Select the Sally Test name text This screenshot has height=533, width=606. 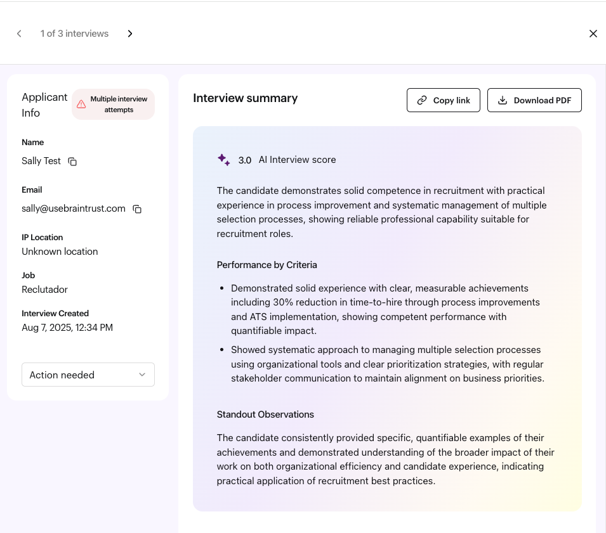(x=41, y=161)
